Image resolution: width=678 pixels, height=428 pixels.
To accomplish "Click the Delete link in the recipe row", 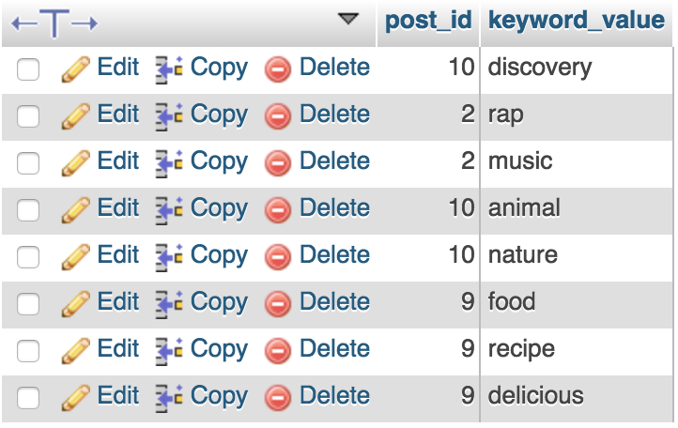I will click(334, 349).
